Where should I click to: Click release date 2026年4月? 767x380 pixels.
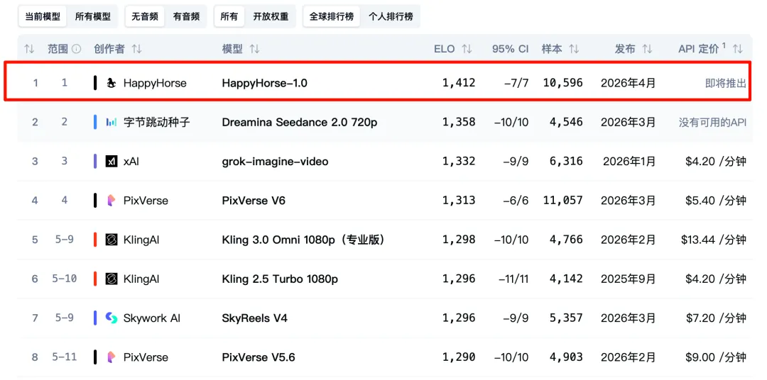628,83
